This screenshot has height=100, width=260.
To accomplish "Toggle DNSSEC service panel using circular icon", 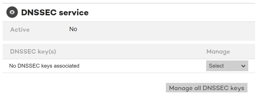I will [x=12, y=12].
